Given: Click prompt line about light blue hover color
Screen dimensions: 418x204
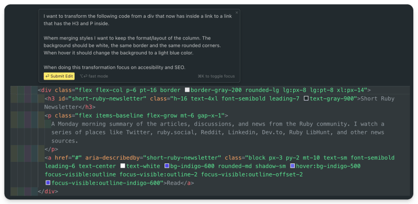Looking at the screenshot, I should pos(119,53).
